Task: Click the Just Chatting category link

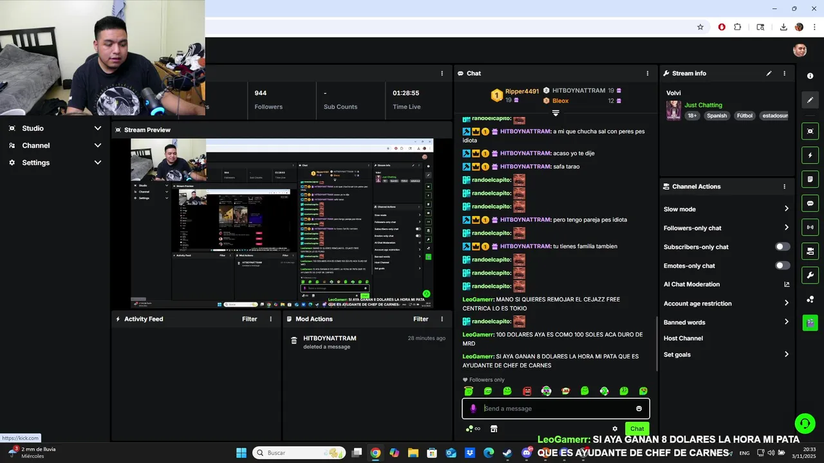Action: (703, 105)
